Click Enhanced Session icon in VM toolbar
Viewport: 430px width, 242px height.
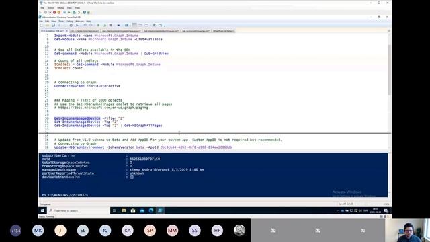click(84, 13)
